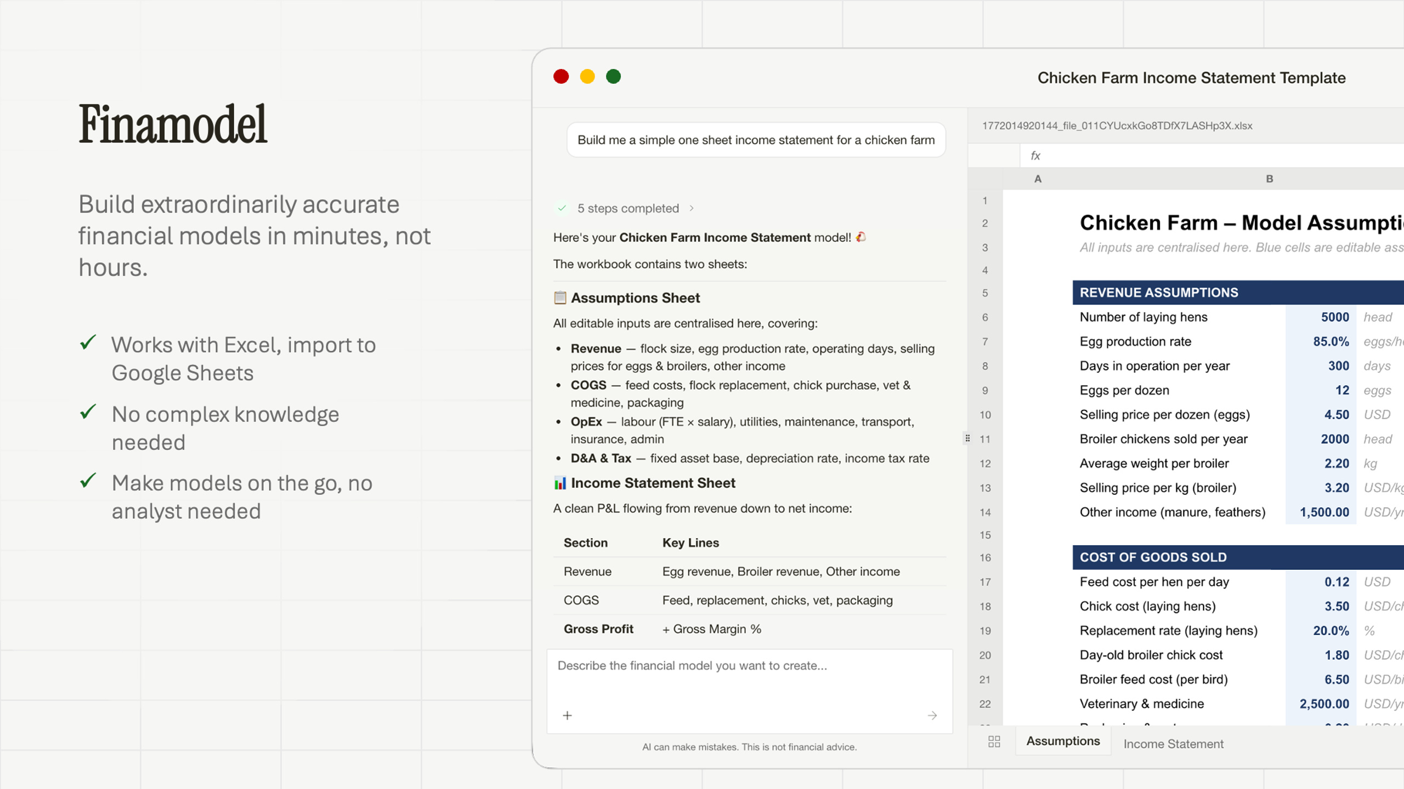1404x789 pixels.
Task: Click the clipboard icon beside Assumptions Sheet heading
Action: tap(559, 298)
